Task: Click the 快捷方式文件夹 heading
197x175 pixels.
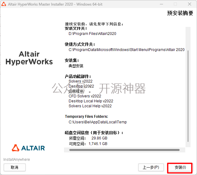Action: click(x=80, y=44)
